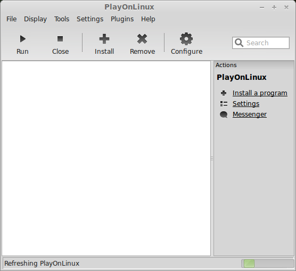Focus the Search input field

point(261,43)
